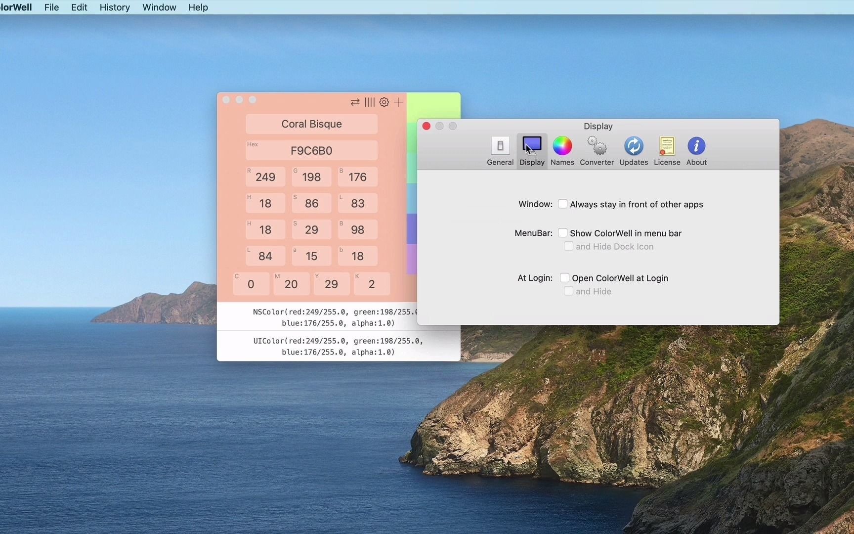Screen dimensions: 854x534
Task: Open the General preferences pane
Action: (x=500, y=151)
